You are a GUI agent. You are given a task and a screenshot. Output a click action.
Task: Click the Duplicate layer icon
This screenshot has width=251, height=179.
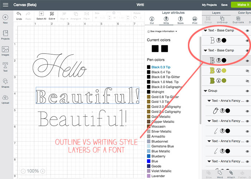click(238, 18)
